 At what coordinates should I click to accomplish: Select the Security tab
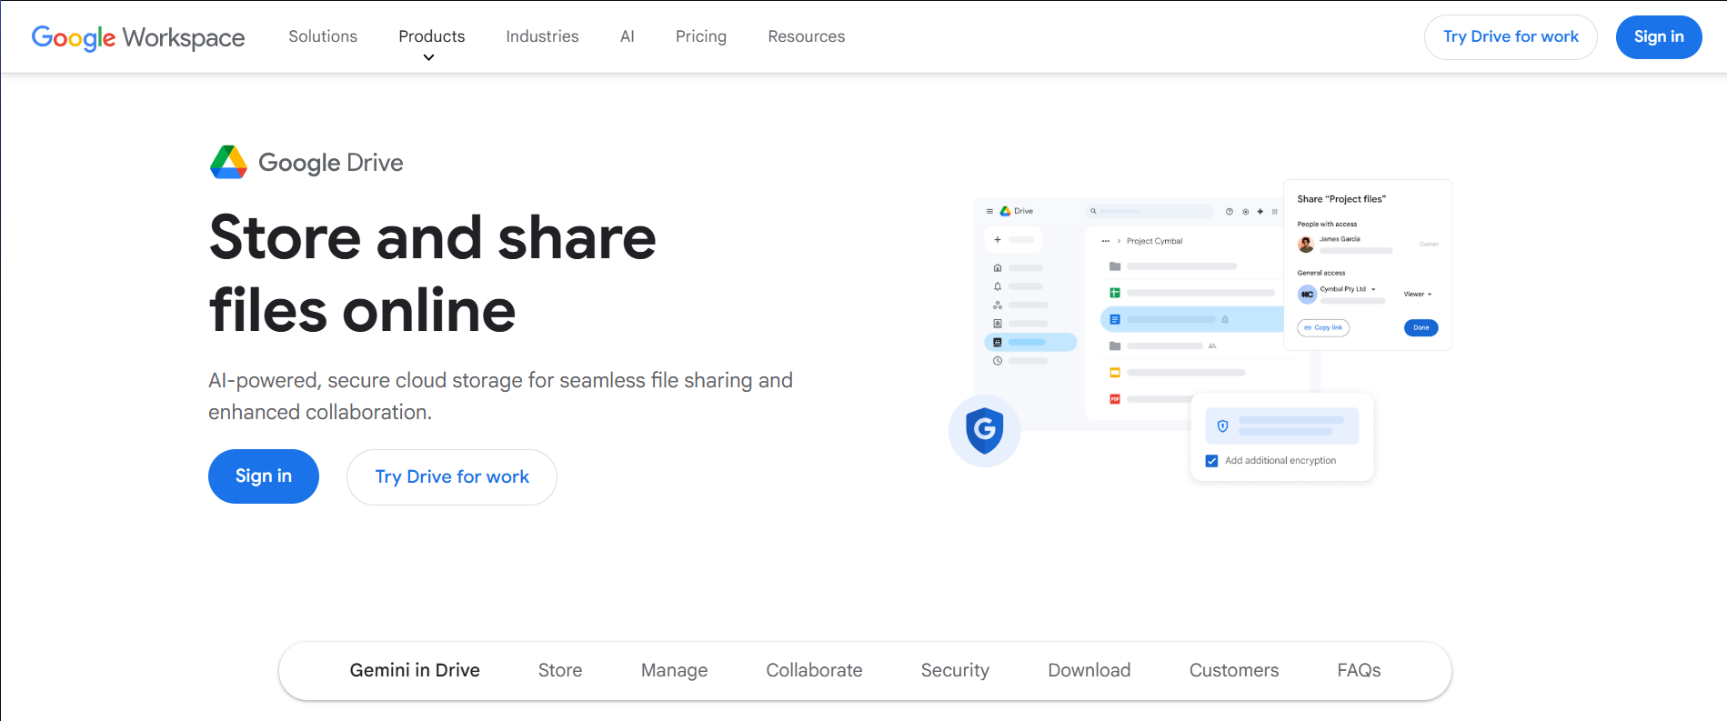(955, 670)
